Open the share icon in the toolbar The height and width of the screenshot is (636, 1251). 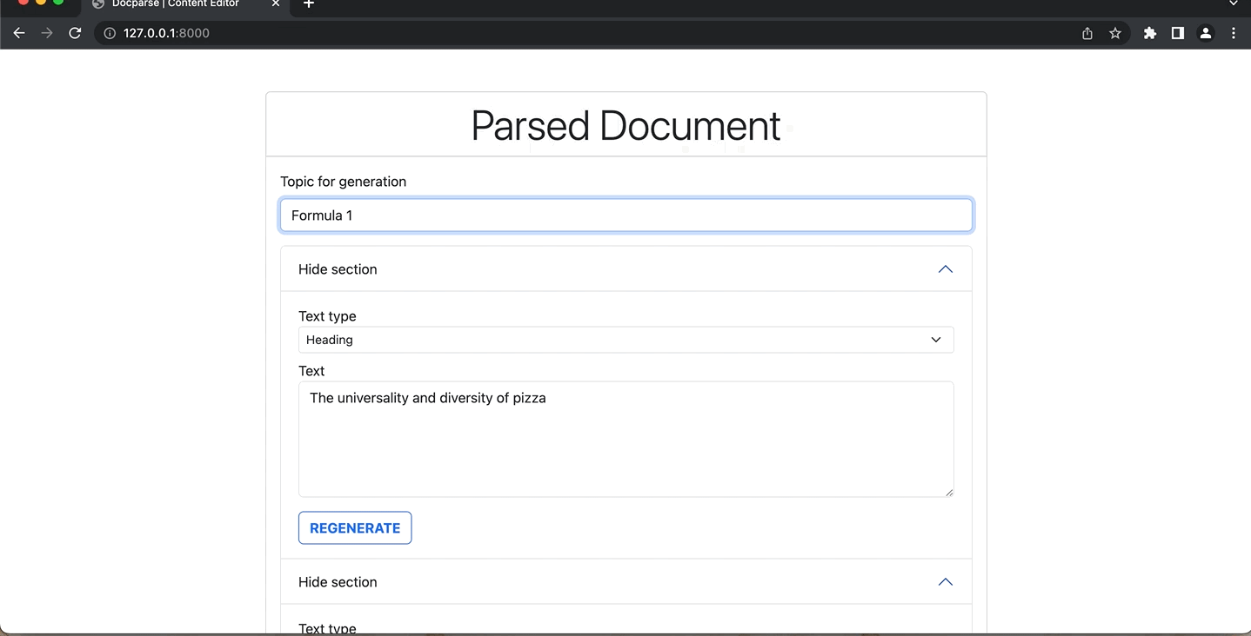tap(1087, 33)
